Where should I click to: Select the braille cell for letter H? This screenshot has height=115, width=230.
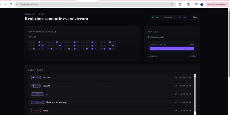click(x=41, y=45)
